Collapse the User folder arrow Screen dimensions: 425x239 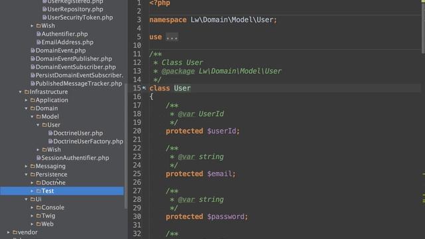click(38, 125)
